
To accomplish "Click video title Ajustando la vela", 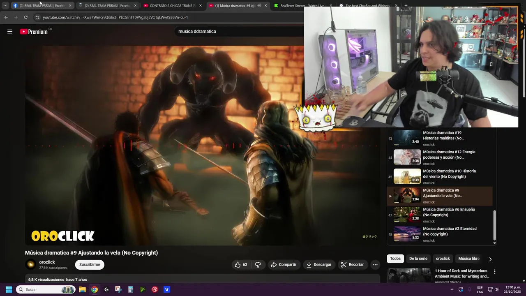I will pos(91,253).
